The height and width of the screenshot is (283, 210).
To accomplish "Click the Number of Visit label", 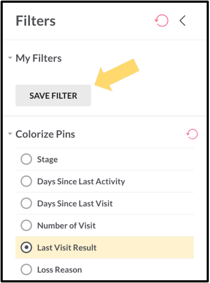I will coord(66,226).
